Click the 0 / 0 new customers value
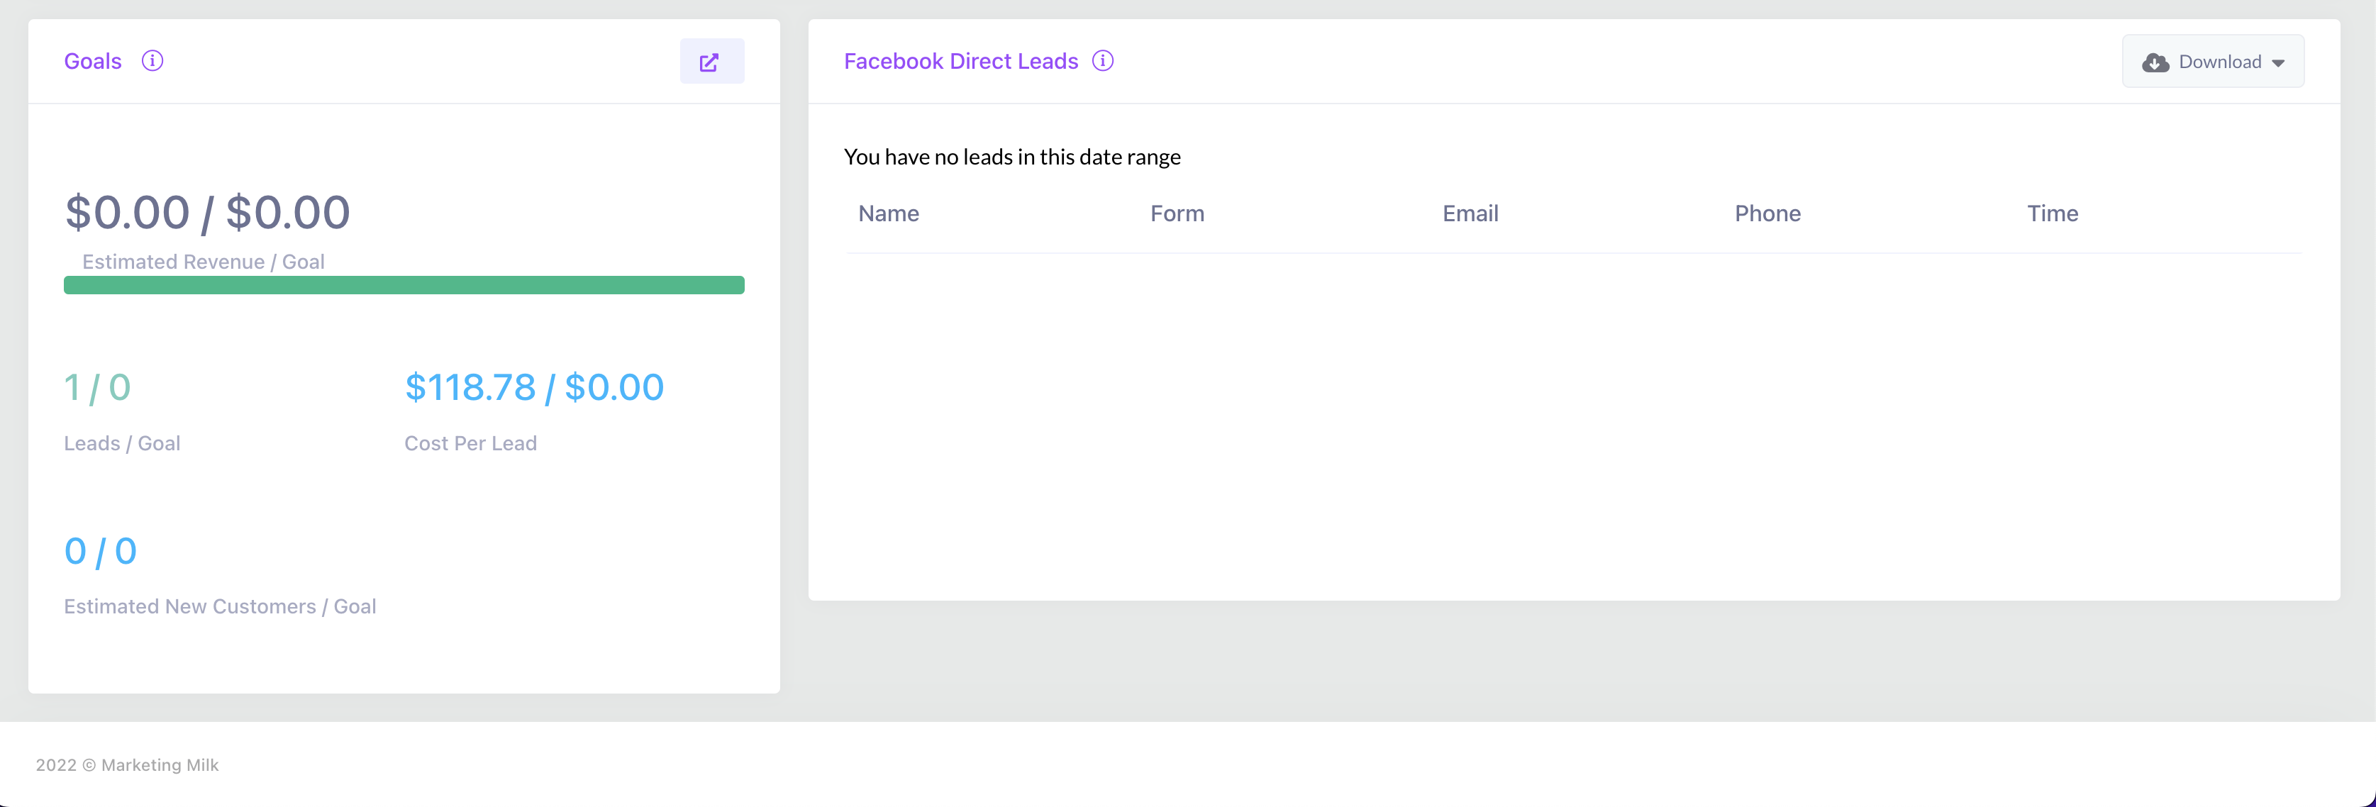 [101, 550]
